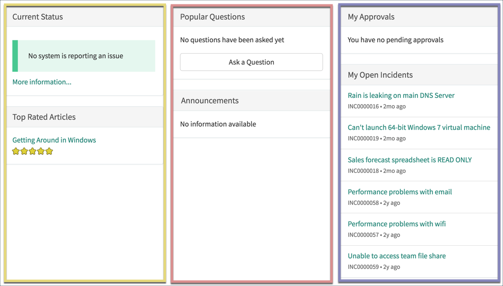The image size is (503, 286).
Task: Open the Unable to access team file share incident
Action: click(397, 256)
